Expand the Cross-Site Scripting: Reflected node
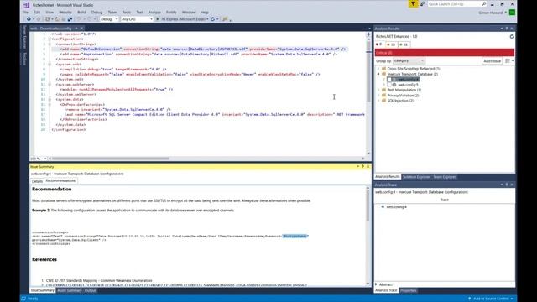The image size is (537, 302). [378, 69]
